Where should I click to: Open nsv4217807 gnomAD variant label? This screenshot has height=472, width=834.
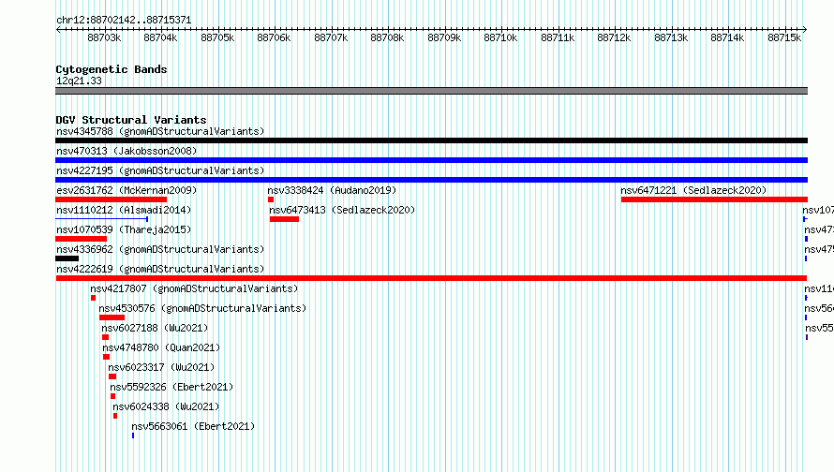[194, 288]
